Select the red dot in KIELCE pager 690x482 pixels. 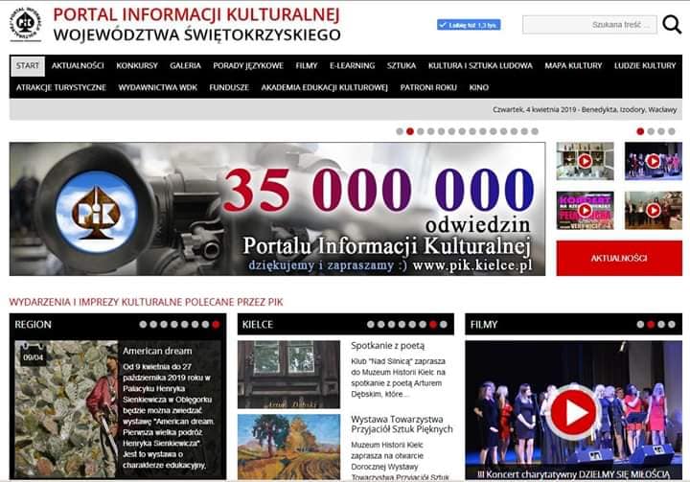(x=433, y=325)
